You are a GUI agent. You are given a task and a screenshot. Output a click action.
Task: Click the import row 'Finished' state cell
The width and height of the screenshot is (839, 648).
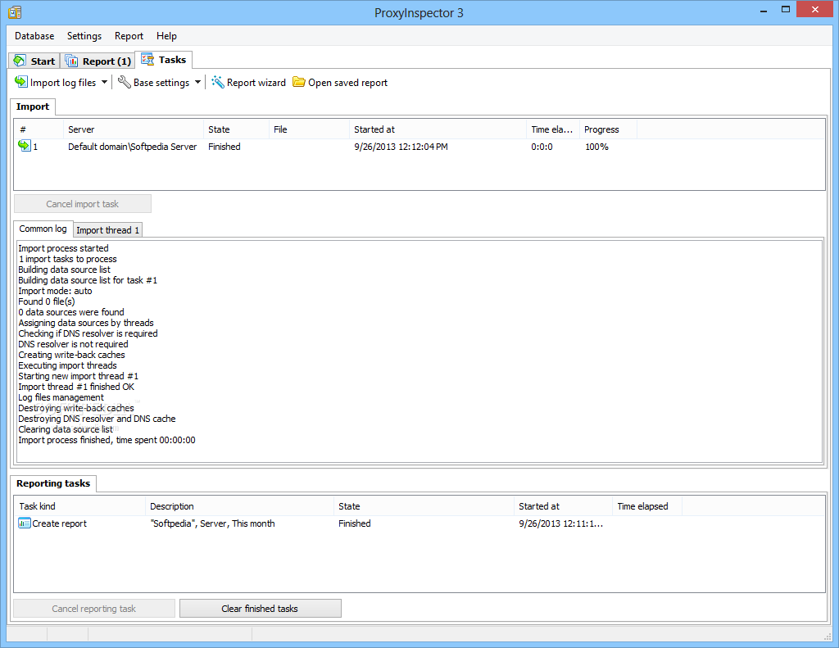(224, 147)
